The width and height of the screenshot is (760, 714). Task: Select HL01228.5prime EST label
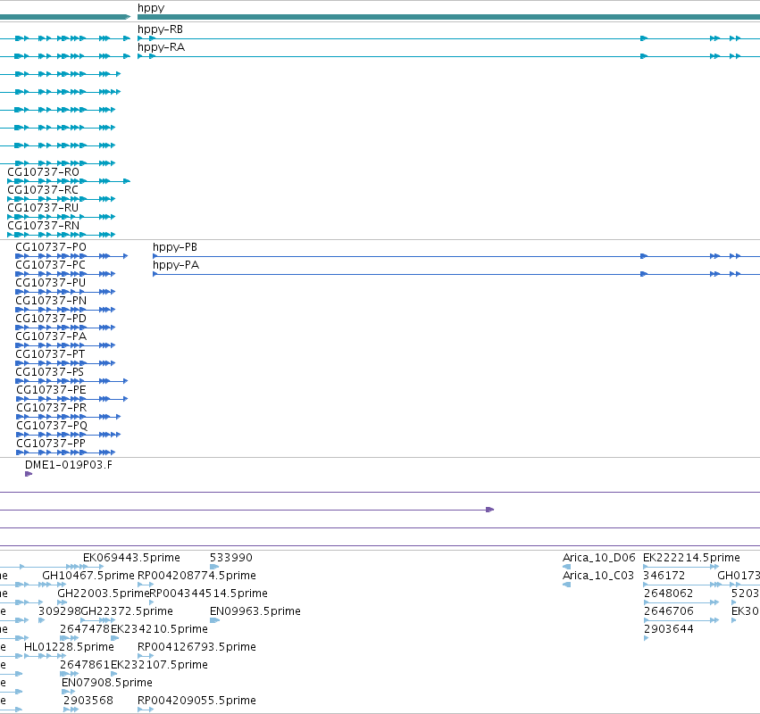[69, 648]
